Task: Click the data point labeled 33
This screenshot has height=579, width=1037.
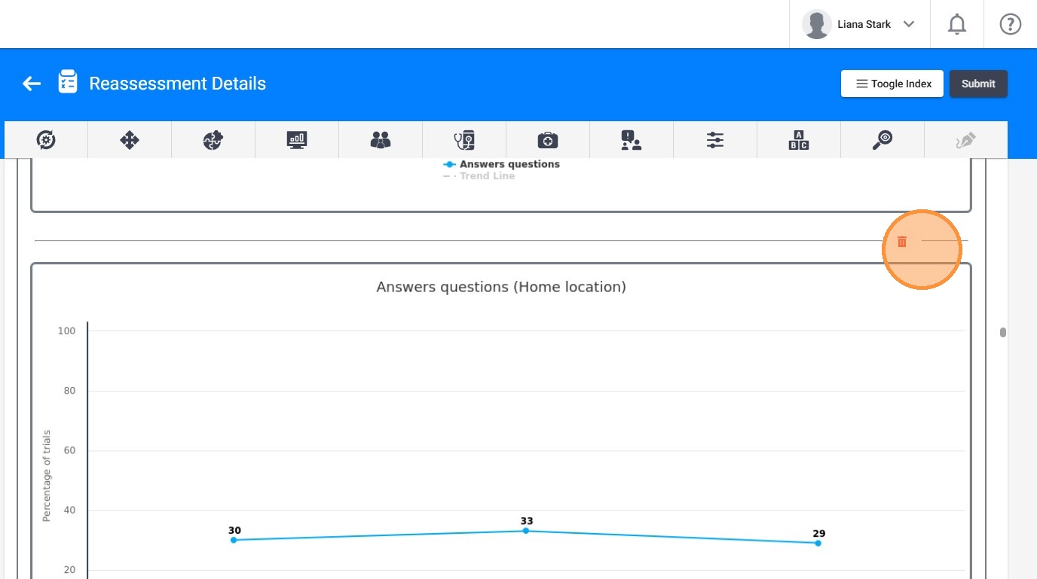Action: coord(526,531)
